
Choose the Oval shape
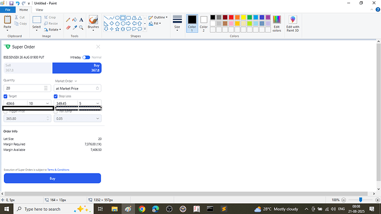(x=117, y=18)
